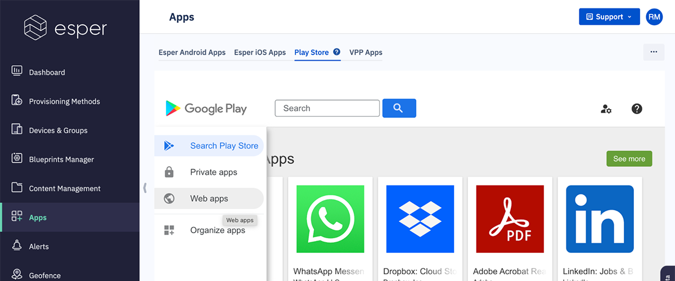Click the Devices & Groups icon

click(17, 130)
